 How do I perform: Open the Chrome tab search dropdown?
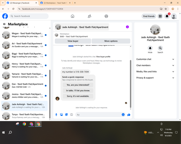[3, 3]
